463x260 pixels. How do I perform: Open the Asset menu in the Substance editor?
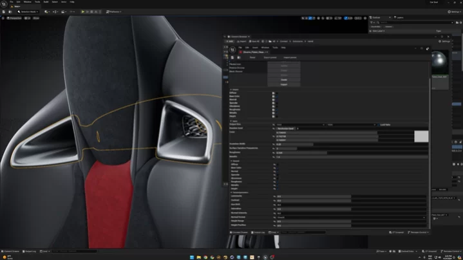point(255,48)
